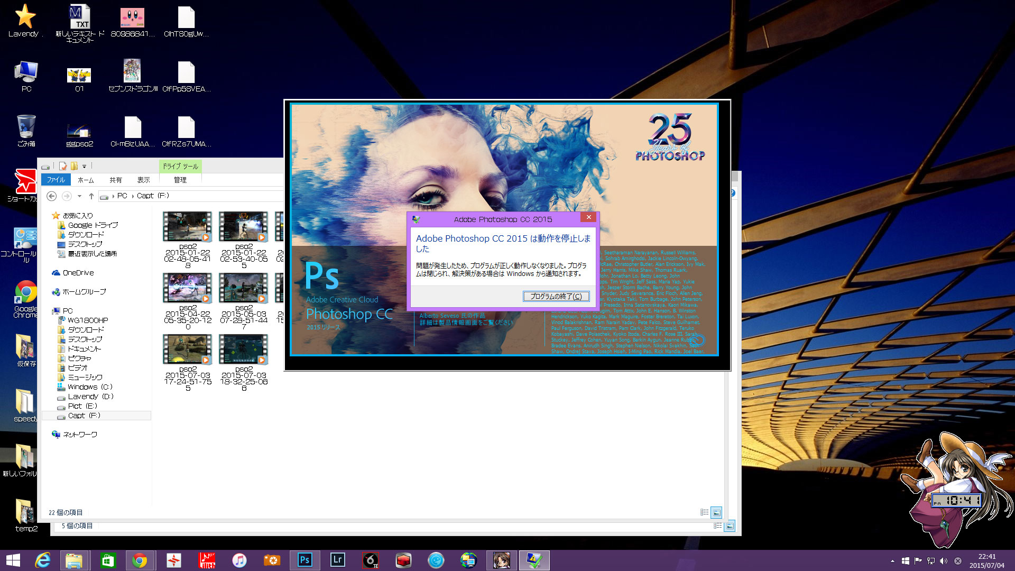Select the temp2 folder on desktop
This screenshot has width=1015, height=571.
coord(26,515)
